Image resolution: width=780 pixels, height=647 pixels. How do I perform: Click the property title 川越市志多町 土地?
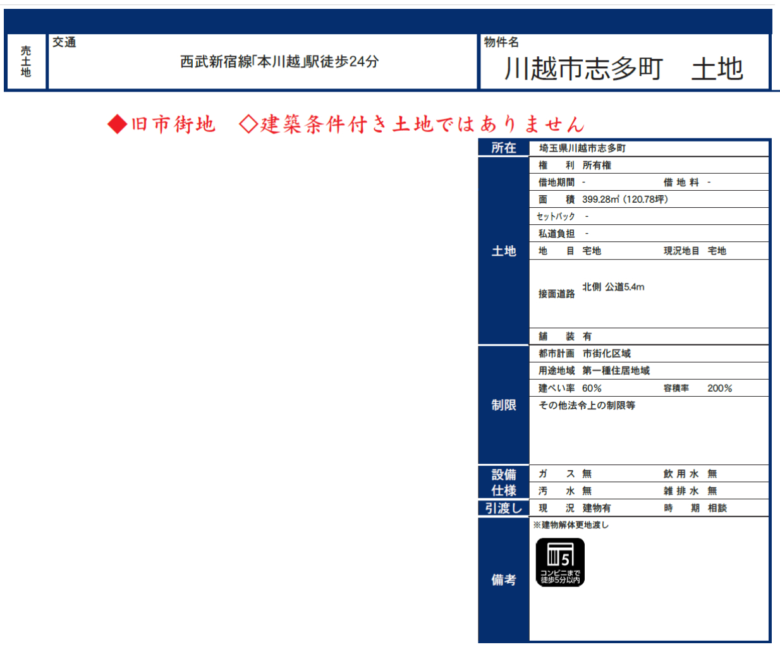pyautogui.click(x=623, y=69)
